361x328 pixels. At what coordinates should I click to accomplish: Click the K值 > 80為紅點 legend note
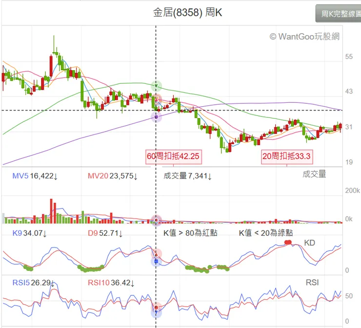190,233
